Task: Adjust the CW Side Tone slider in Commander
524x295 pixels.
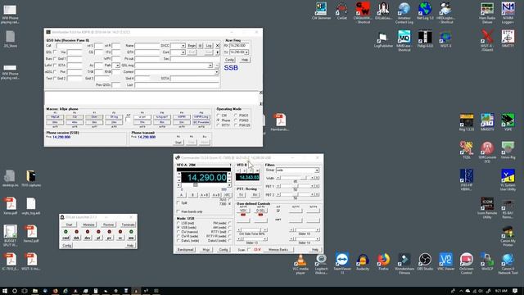Action: pyautogui.click(x=252, y=230)
